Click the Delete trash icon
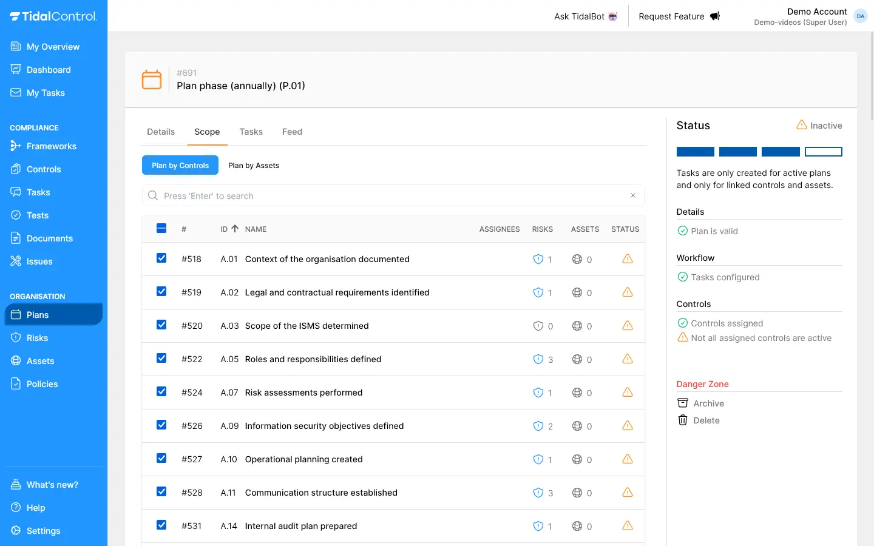This screenshot has width=874, height=546. click(683, 420)
